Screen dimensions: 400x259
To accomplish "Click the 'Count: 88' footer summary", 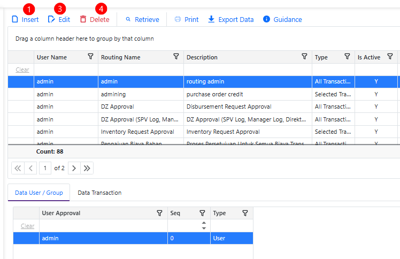I will 50,151.
